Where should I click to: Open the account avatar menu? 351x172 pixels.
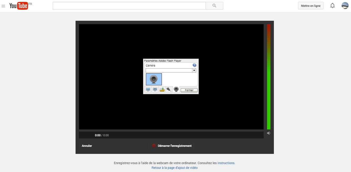(345, 6)
